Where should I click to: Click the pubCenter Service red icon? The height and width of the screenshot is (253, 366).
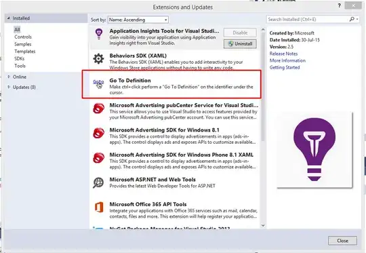(98, 109)
